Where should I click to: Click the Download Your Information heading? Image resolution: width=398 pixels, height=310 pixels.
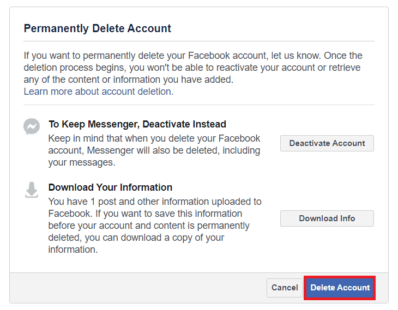point(111,187)
